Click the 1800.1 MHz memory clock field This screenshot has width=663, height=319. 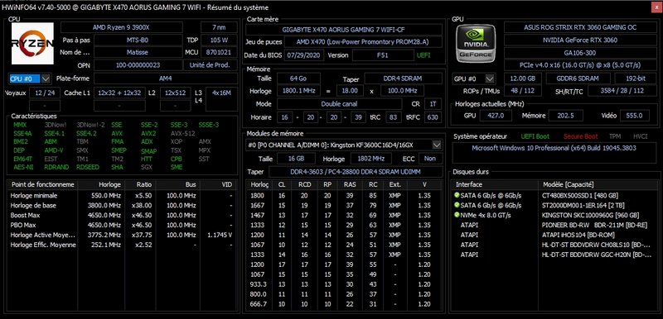click(x=298, y=91)
